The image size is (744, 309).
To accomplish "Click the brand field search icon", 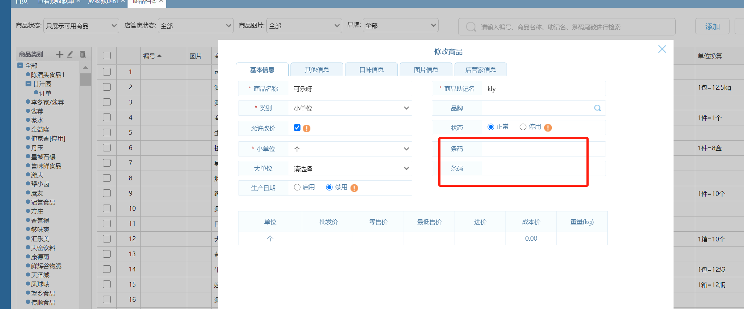I will click(597, 108).
